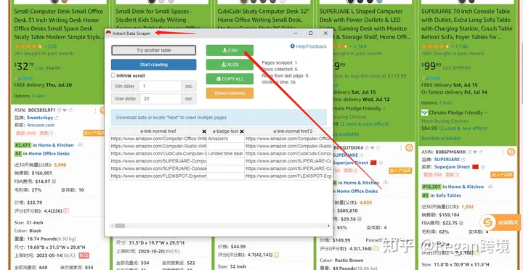The width and height of the screenshot is (523, 270).
Task: Export the table as XLSX
Action: point(230,65)
